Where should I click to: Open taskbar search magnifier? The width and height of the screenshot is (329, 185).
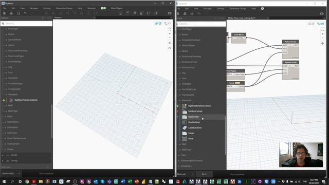(x=12, y=181)
